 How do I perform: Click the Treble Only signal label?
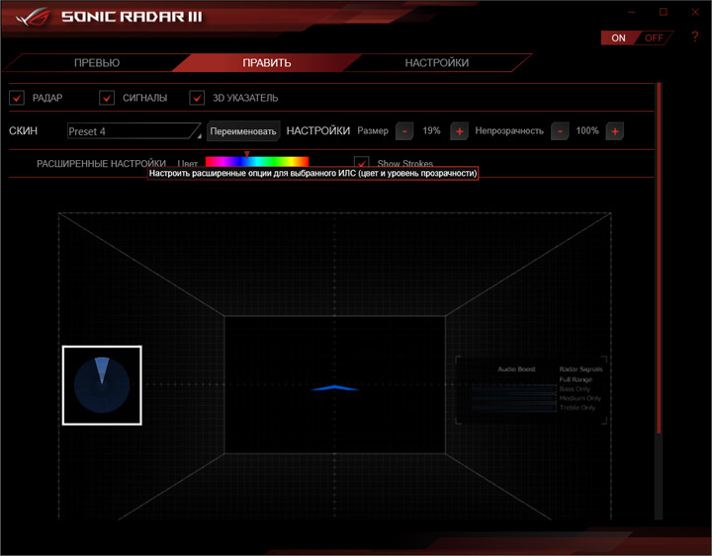point(578,408)
